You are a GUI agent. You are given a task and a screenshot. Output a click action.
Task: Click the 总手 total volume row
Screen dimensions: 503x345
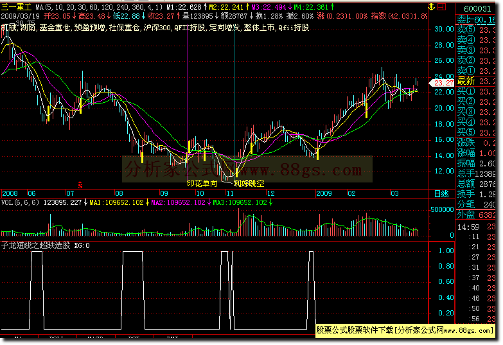pos(476,173)
